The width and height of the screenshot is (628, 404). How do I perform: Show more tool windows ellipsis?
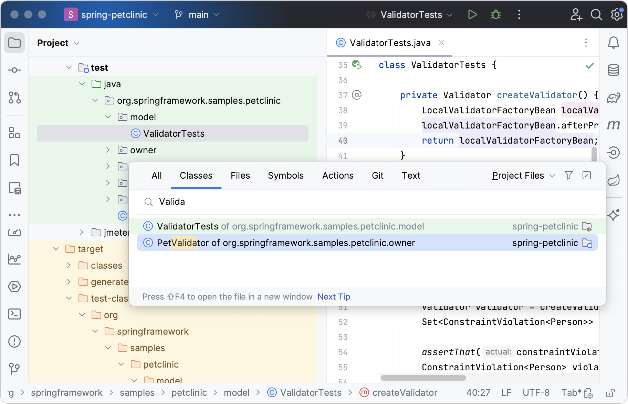(14, 215)
